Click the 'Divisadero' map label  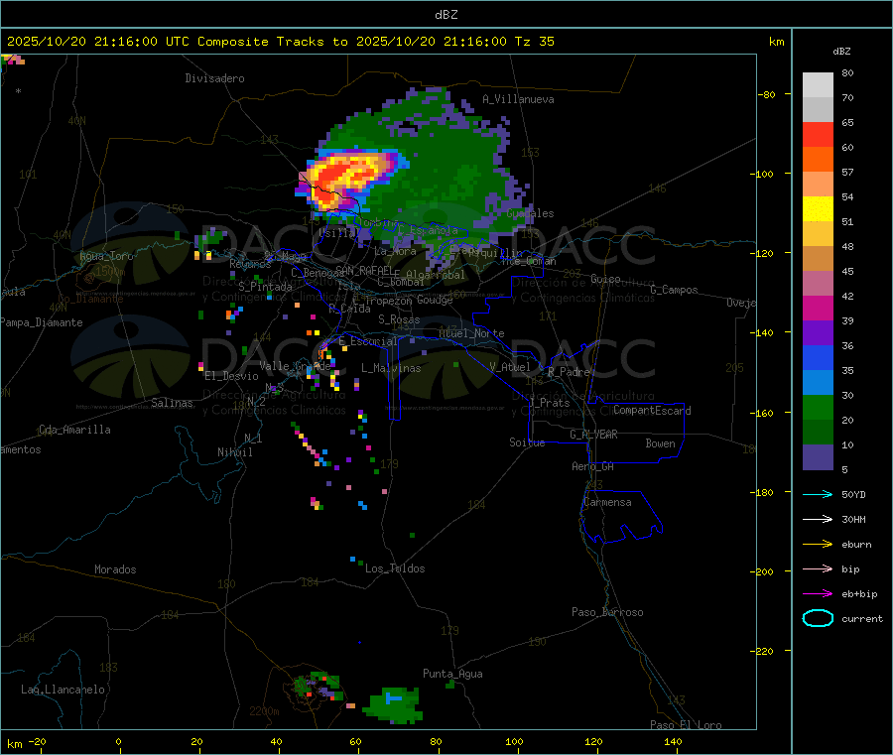pos(214,78)
